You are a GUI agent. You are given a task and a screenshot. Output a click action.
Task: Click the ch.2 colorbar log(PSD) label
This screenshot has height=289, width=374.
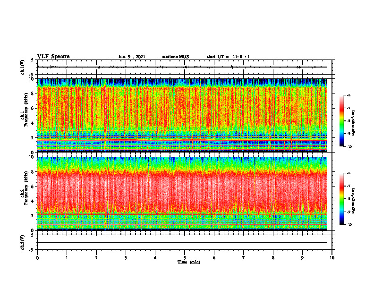[x=354, y=201]
